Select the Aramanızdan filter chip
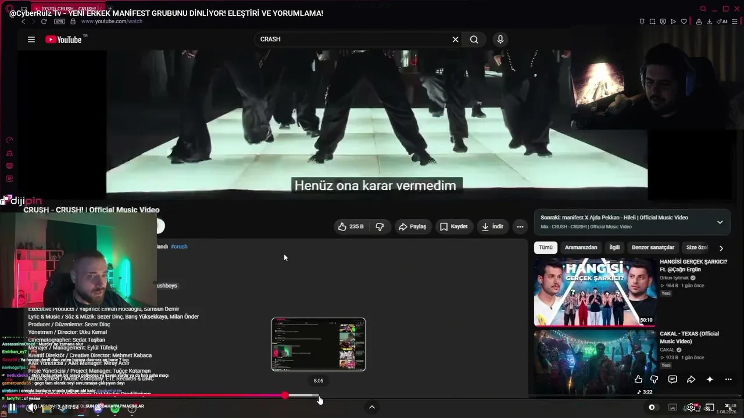Viewport: 744px width, 418px height. pos(581,247)
